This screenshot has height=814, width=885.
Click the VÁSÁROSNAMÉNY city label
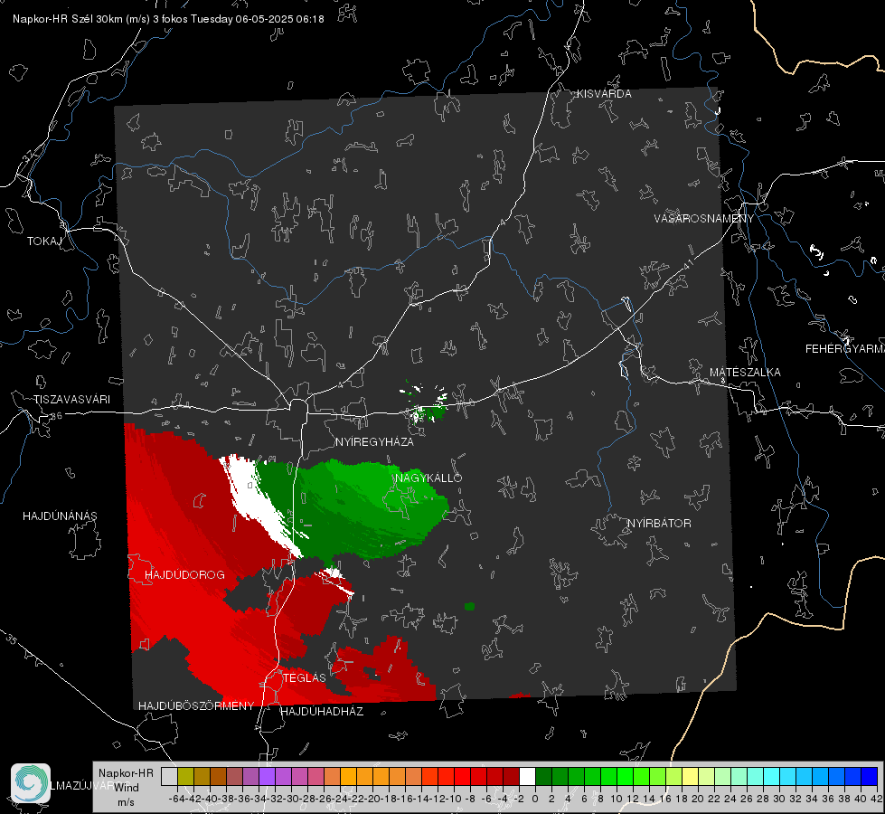704,218
